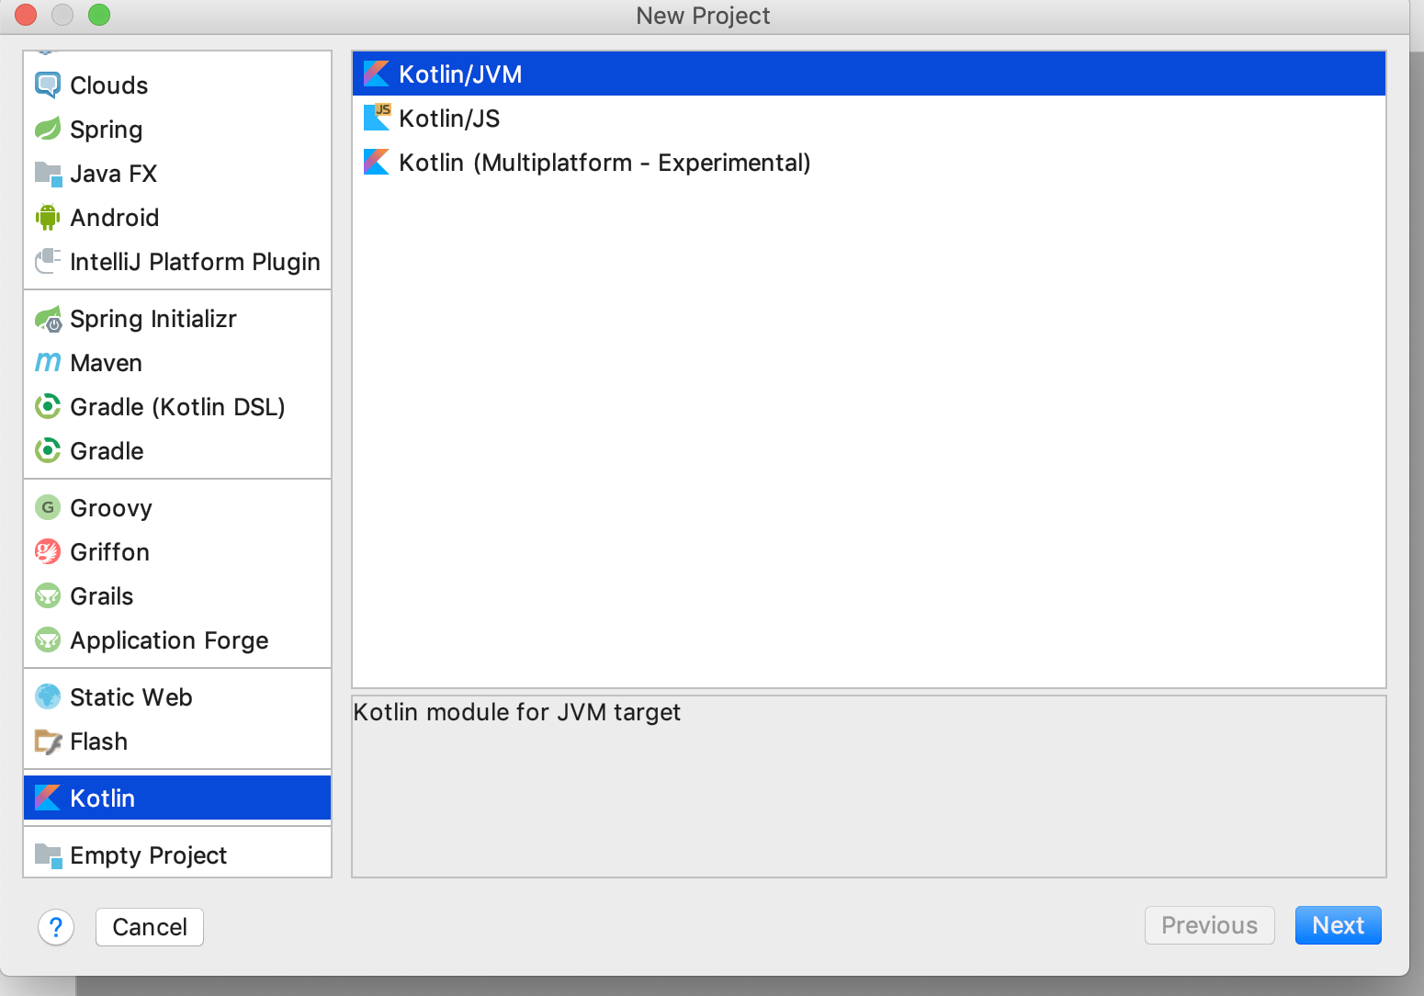Select Kotlin/JVM template label
Screen dimensions: 1424x996
pos(460,74)
